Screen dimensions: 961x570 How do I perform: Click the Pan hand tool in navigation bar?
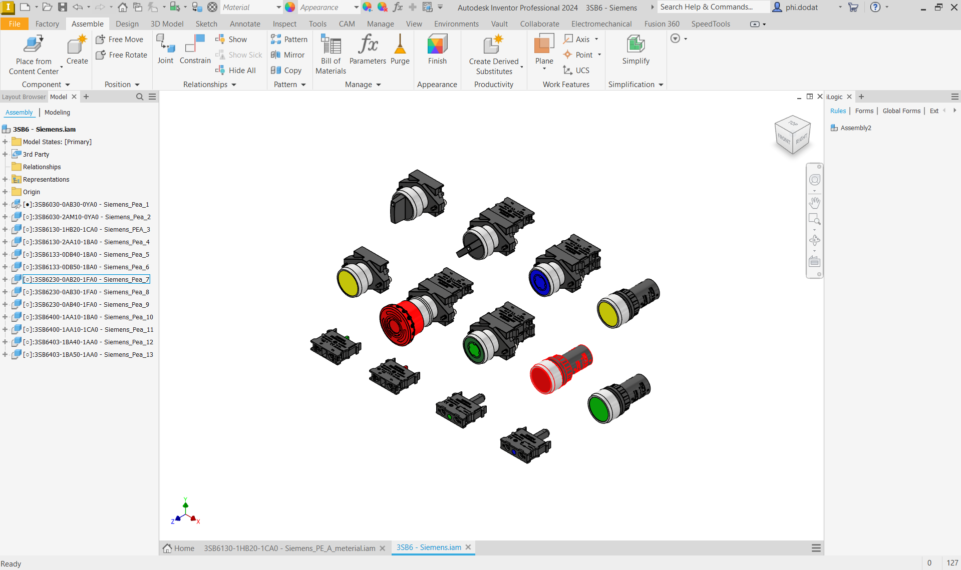[815, 202]
